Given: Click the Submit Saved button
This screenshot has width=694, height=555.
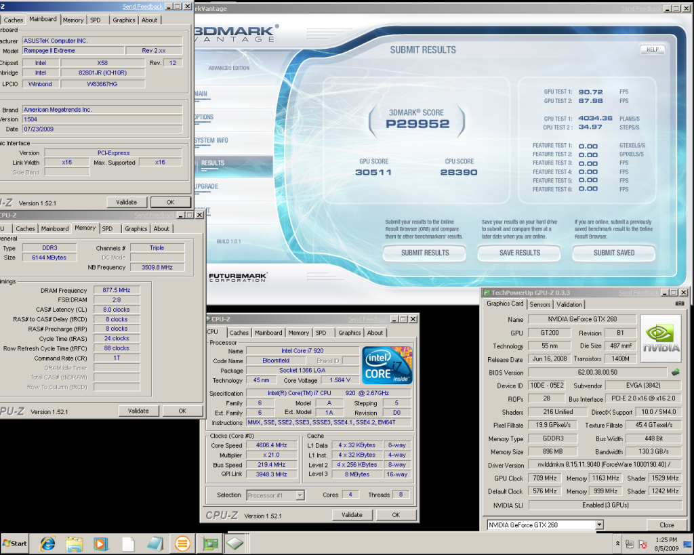Looking at the screenshot, I should pyautogui.click(x=614, y=253).
